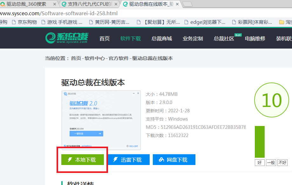Open 电脑维修 navigation item
The height and width of the screenshot is (185, 292).
[255, 38]
